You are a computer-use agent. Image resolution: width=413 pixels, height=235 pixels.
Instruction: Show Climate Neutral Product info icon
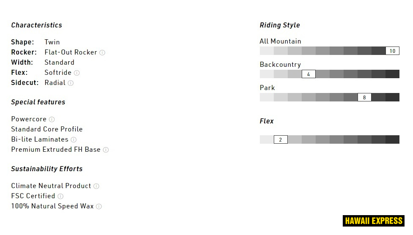(x=96, y=186)
